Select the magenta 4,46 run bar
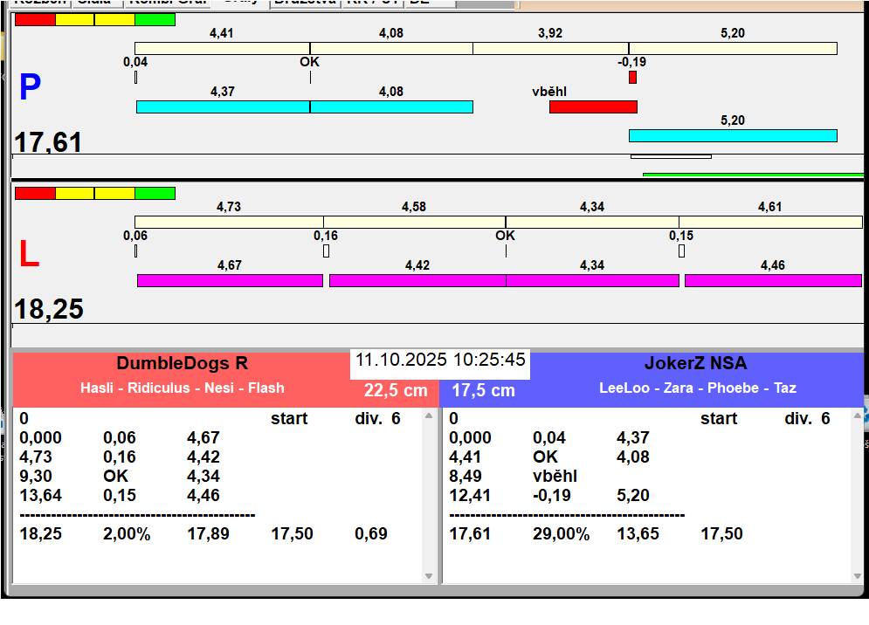The image size is (869, 625). (x=773, y=280)
